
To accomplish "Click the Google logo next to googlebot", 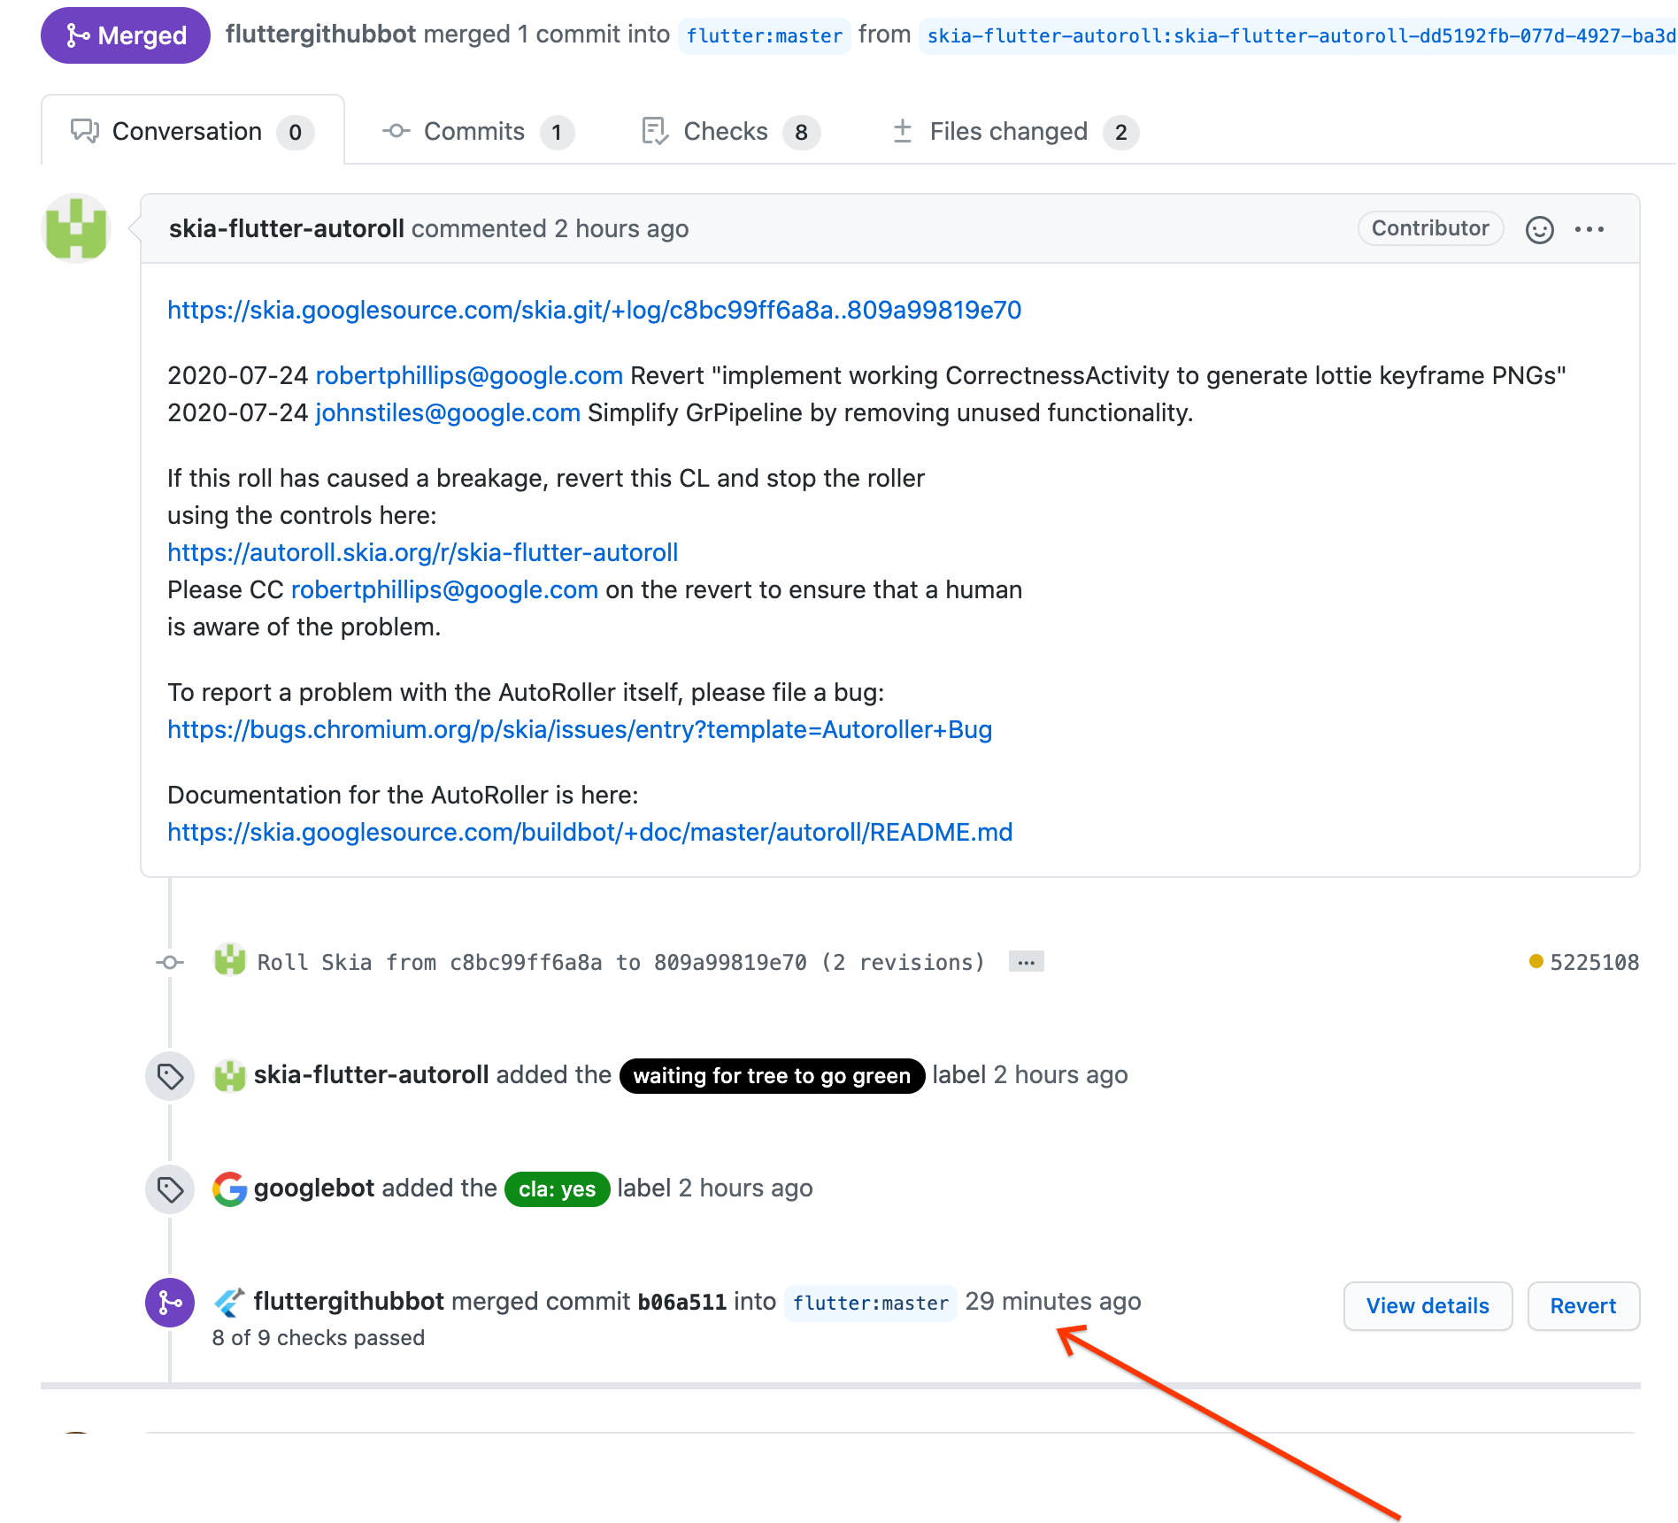I will [228, 1188].
